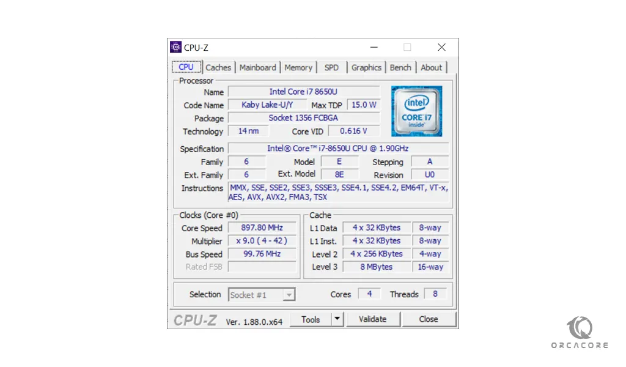Select the SPD tab

pos(331,67)
